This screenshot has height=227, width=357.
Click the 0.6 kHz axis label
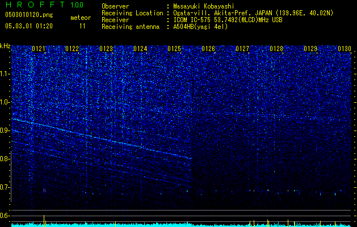[5, 216]
